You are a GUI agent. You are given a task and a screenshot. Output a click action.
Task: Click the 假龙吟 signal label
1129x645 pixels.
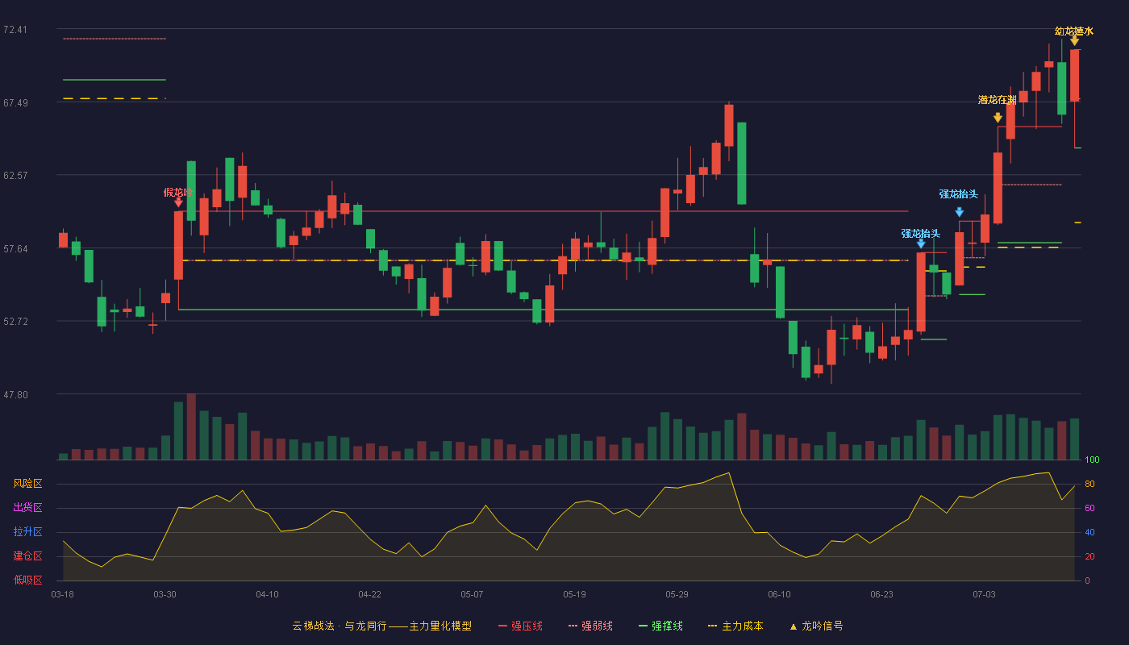[x=178, y=192]
